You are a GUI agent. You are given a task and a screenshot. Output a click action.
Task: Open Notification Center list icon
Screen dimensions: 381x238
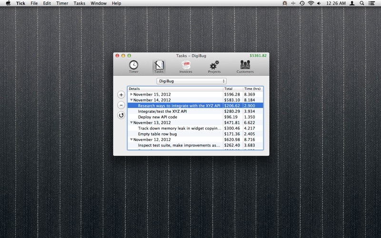pos(371,3)
